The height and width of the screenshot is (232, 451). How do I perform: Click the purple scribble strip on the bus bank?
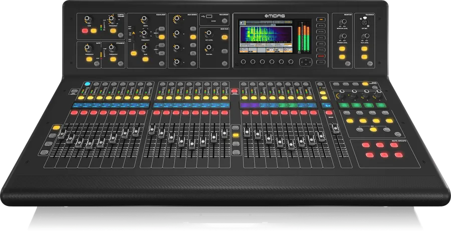(x=250, y=105)
